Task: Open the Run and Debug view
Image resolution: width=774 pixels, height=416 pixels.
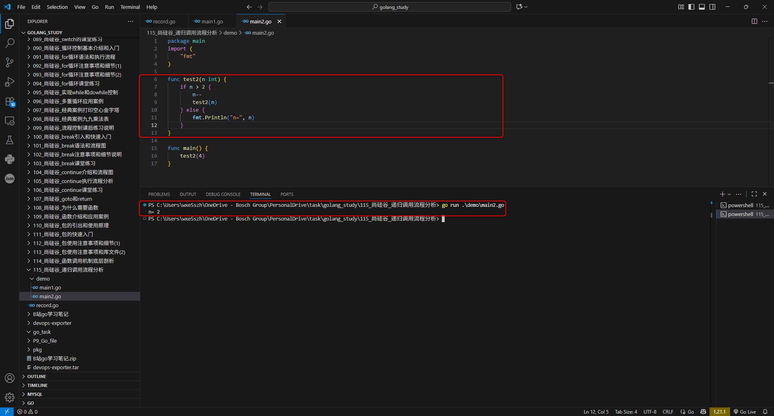Action: (x=10, y=82)
